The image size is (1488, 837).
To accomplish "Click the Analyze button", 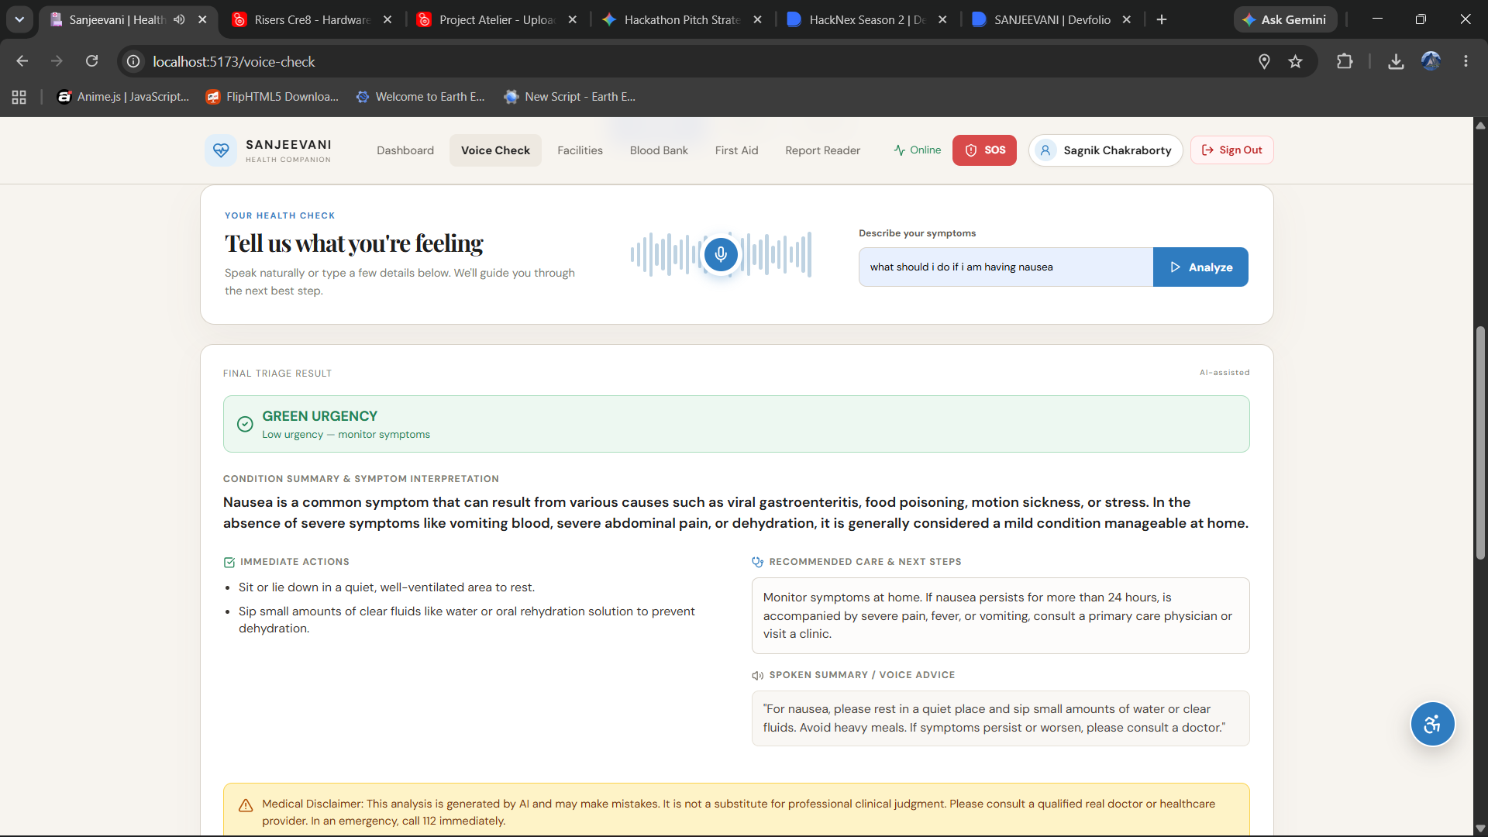I will pyautogui.click(x=1200, y=267).
